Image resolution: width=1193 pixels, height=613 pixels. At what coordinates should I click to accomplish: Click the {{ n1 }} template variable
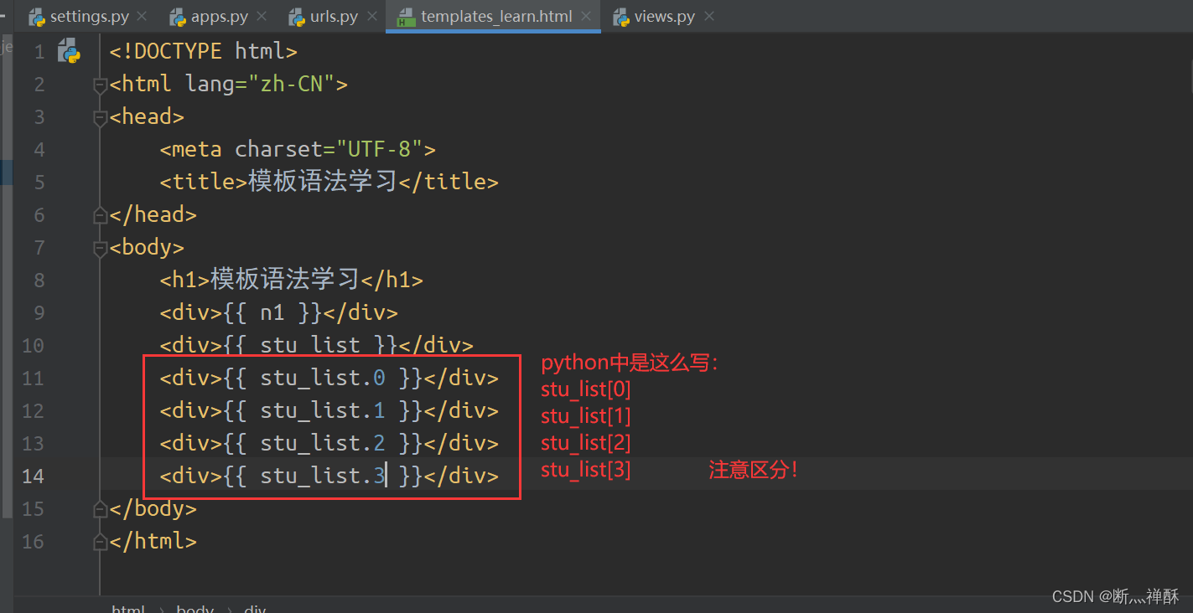273,313
